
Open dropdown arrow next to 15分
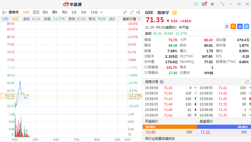pos(102,12)
